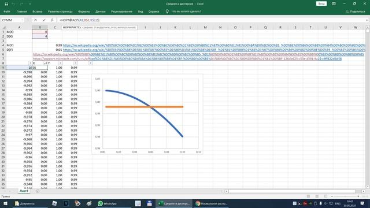This screenshot has width=370, height=208.
Task: Open the Формулы ribbon tab
Action: tap(84, 12)
